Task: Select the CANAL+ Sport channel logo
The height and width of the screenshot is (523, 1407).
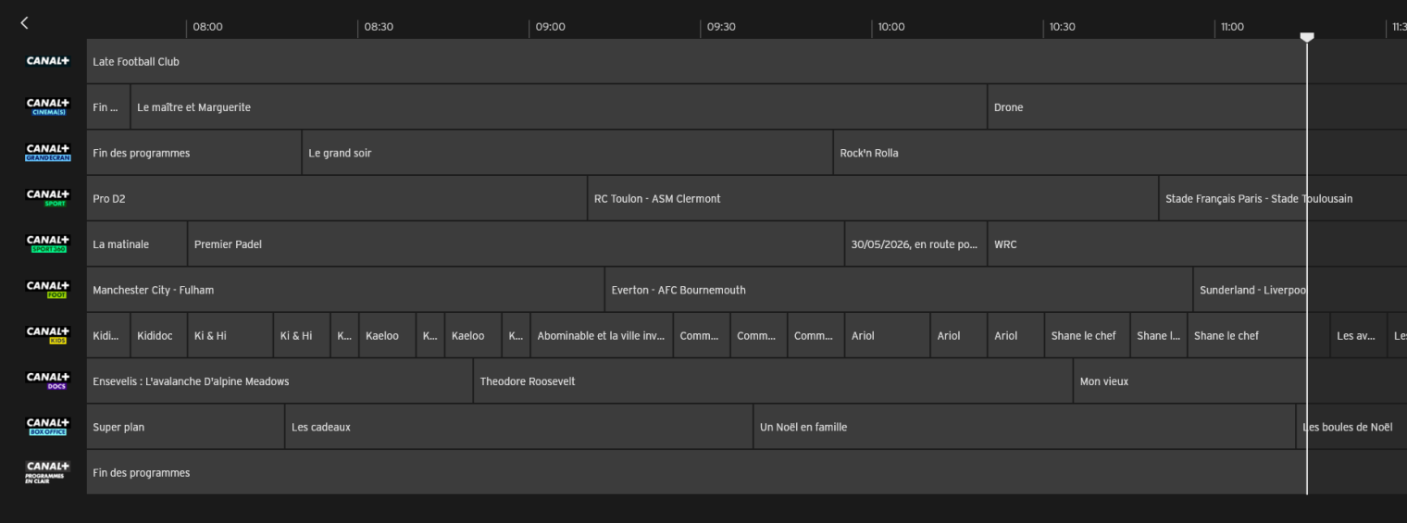Action: [x=47, y=198]
